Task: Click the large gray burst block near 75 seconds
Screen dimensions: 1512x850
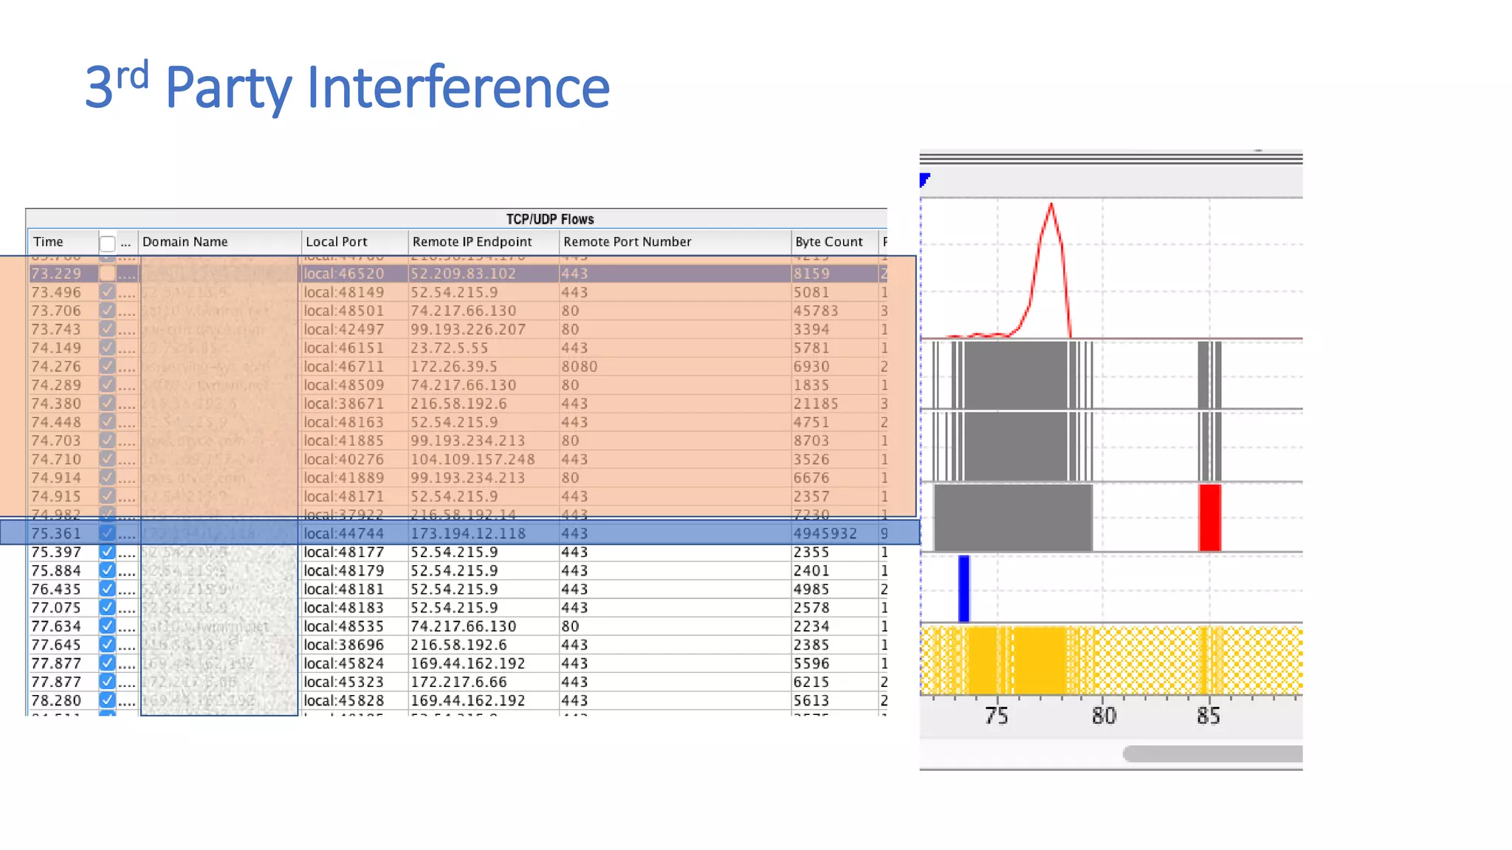Action: [x=1013, y=517]
